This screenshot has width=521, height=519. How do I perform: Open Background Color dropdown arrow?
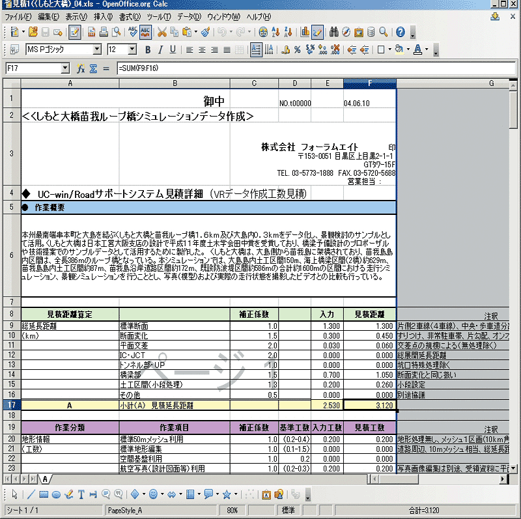pos(408,50)
